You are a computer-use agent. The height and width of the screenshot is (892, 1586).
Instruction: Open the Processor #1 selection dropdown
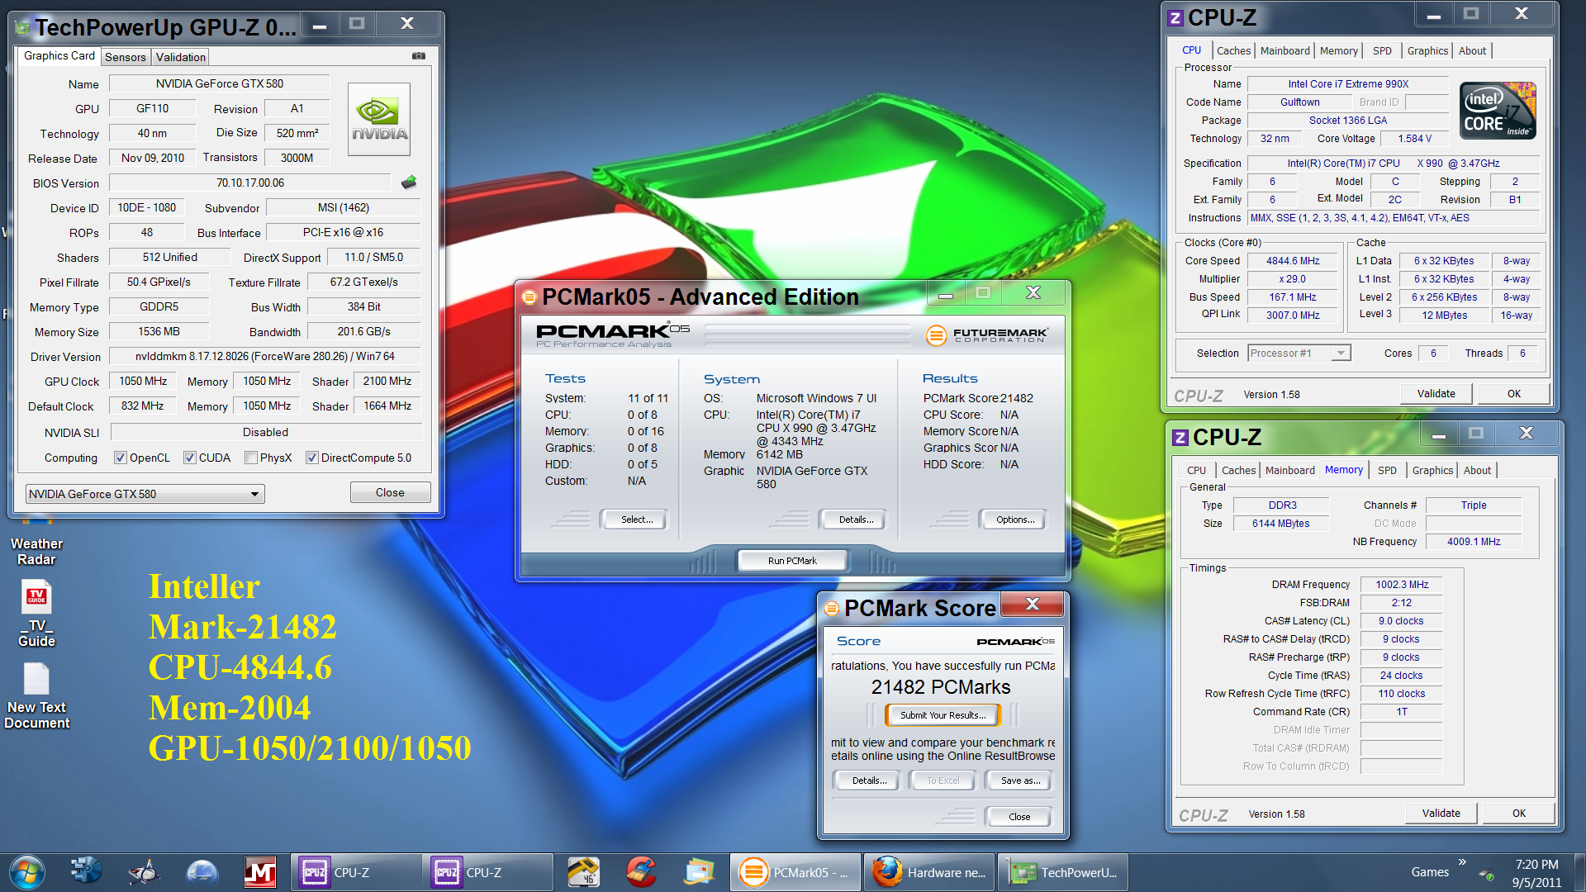coord(1299,353)
